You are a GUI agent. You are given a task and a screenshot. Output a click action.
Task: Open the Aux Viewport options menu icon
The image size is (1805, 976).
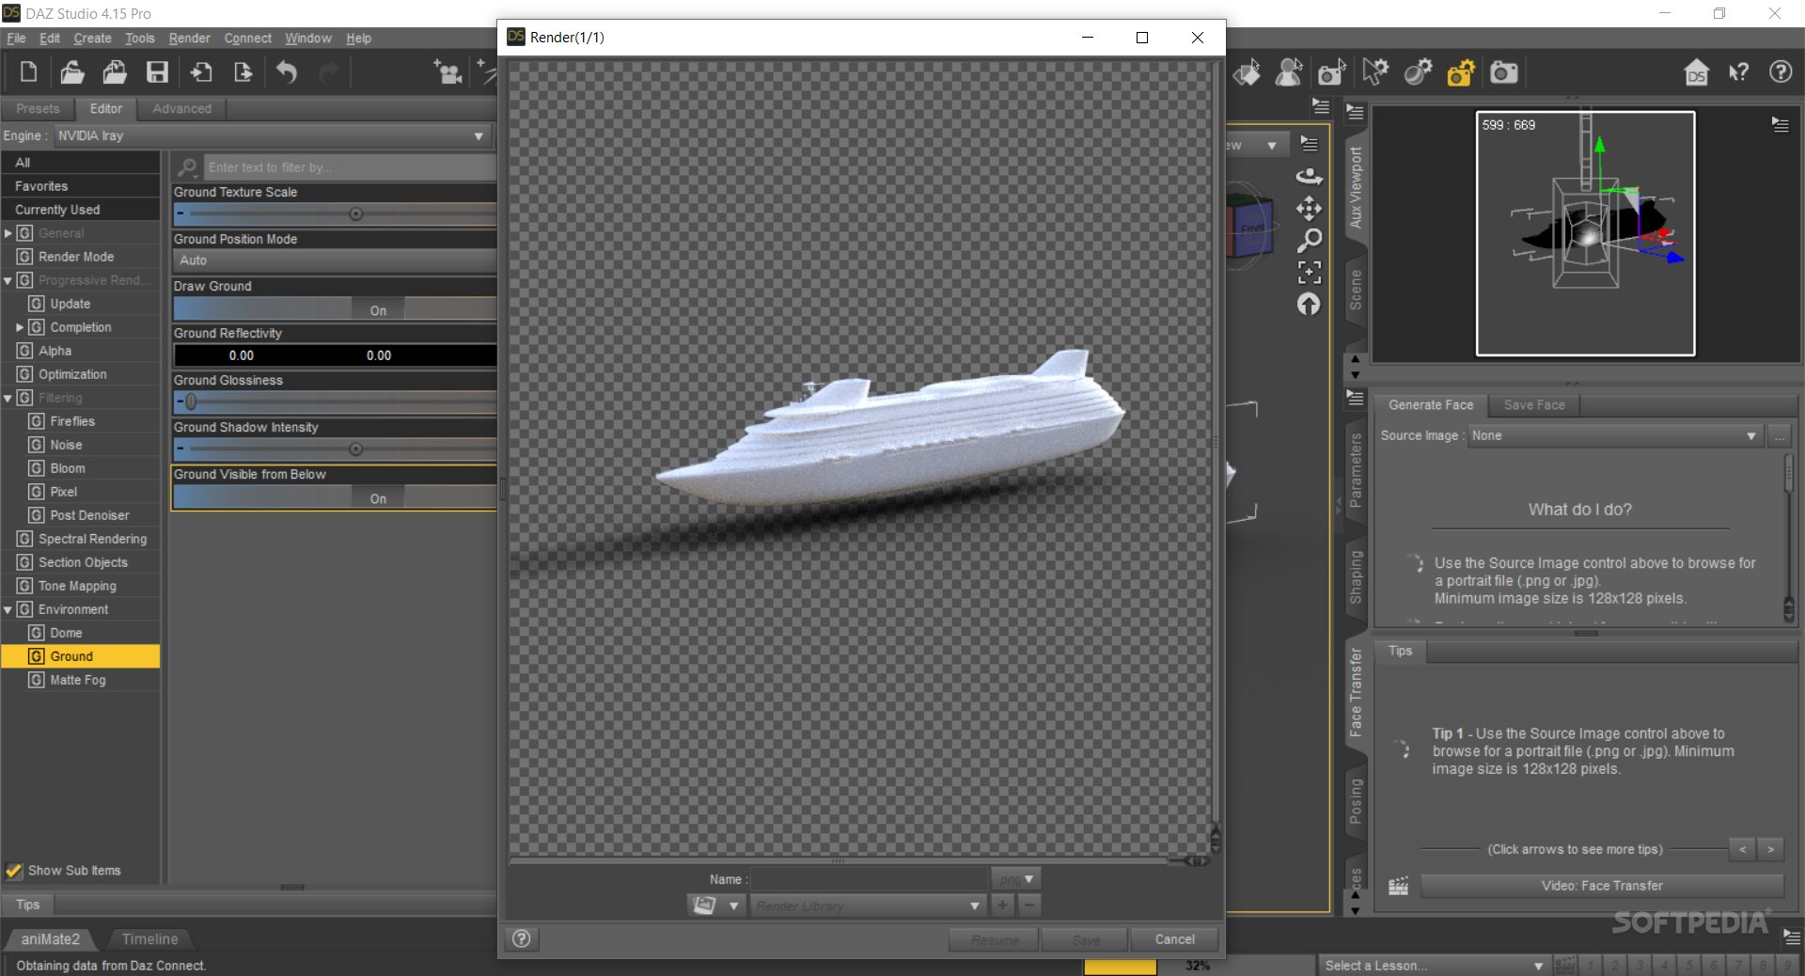(1780, 124)
